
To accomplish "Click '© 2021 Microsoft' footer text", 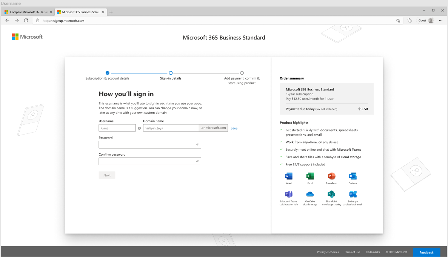I will [396, 252].
